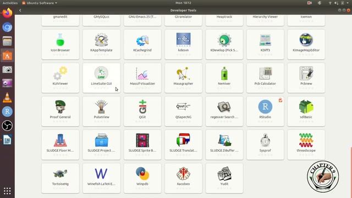Open the Screenshot camera dock icon
This screenshot has width=352, height=198.
click(7, 70)
